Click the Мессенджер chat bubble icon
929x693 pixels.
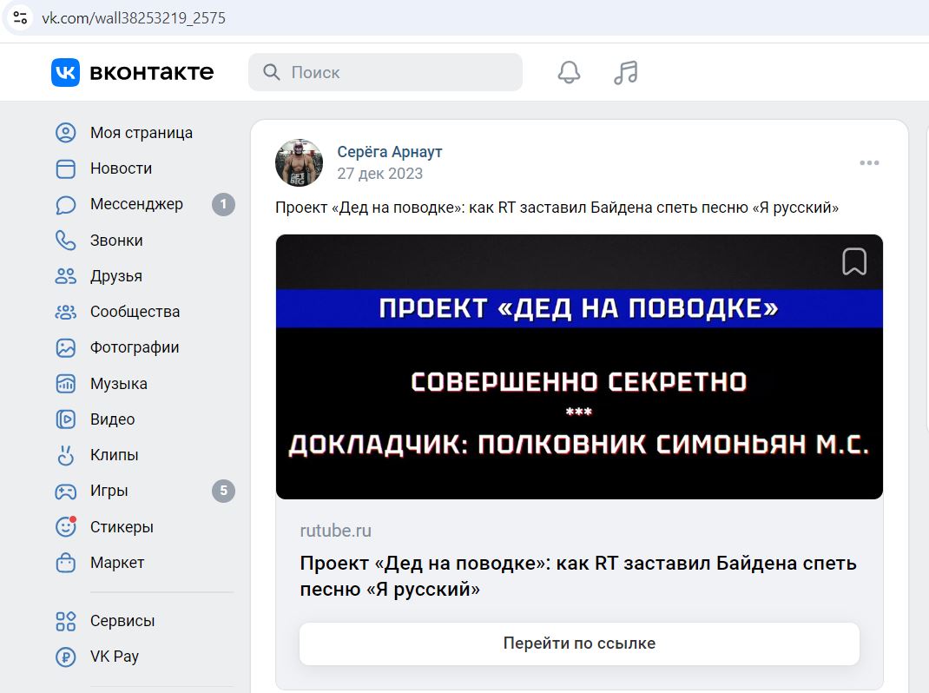pyautogui.click(x=66, y=205)
